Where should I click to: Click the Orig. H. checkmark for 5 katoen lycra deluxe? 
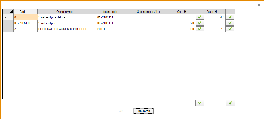(200, 17)
